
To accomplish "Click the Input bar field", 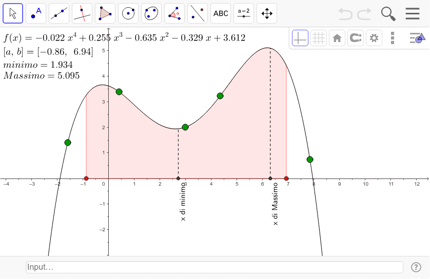I will tap(214, 267).
